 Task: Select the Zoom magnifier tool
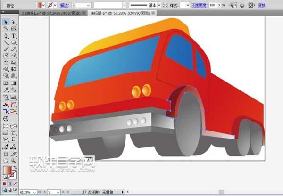[x=14, y=161]
